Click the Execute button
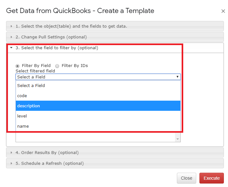Viewport: 228px width, 187px height. [211, 178]
